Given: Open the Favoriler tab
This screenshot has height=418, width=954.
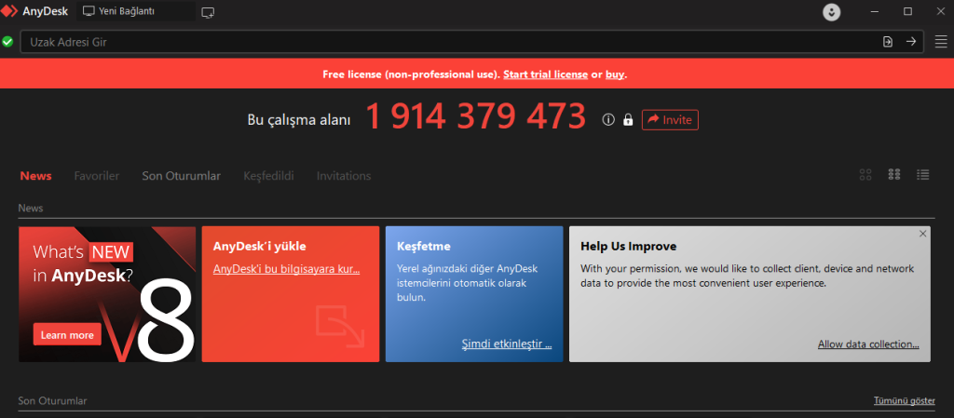Looking at the screenshot, I should tap(97, 176).
